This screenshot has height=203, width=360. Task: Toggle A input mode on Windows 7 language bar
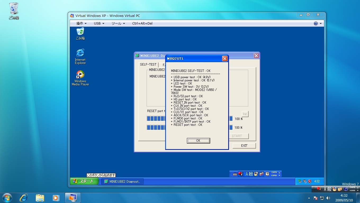325,189
